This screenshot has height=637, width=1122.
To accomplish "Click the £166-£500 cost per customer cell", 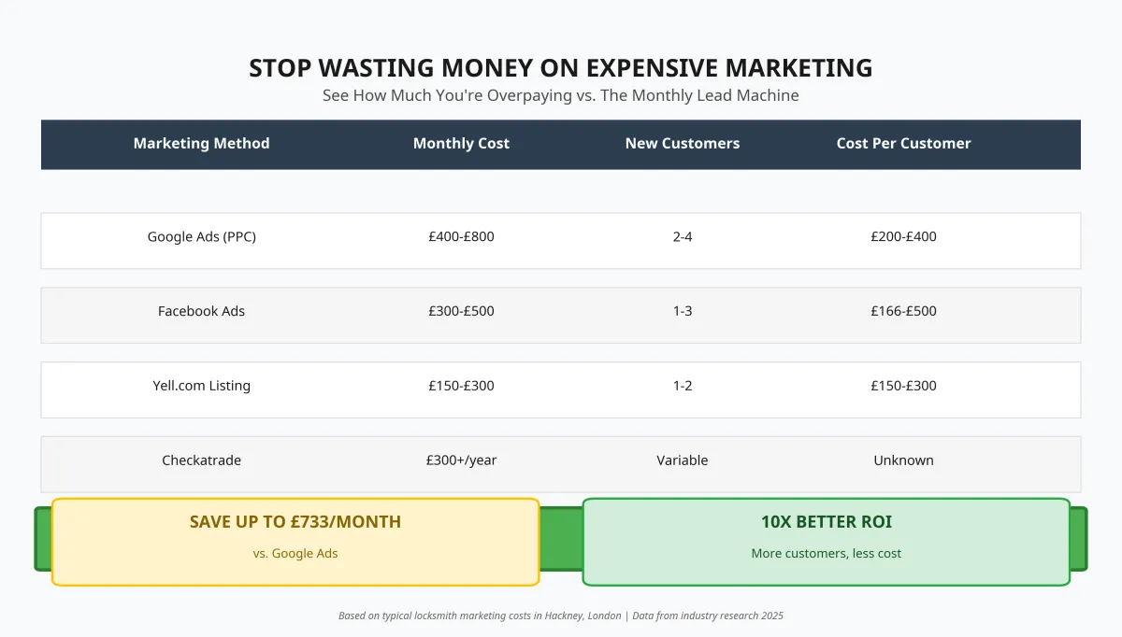I will (x=903, y=311).
